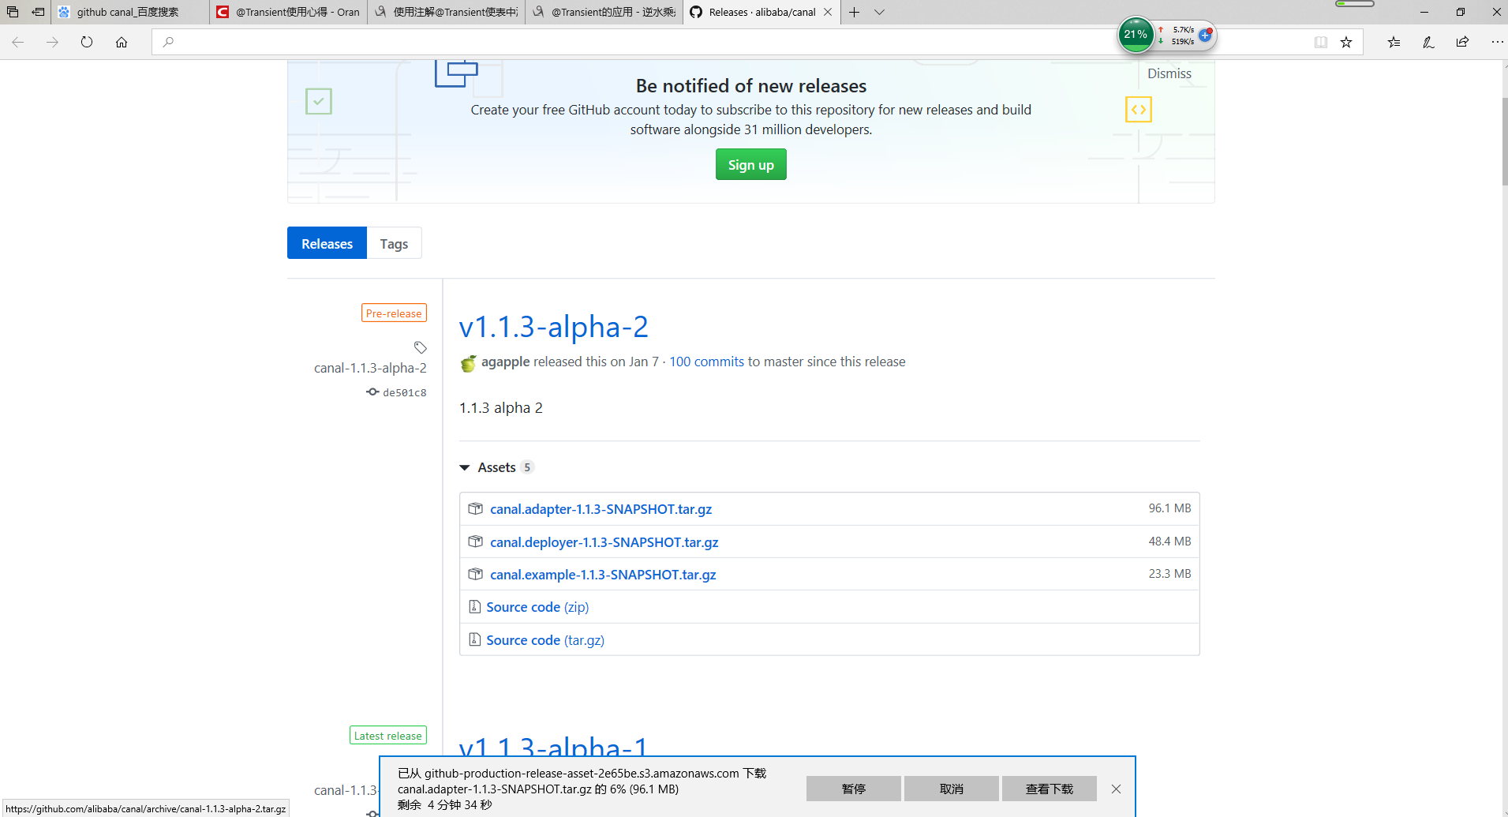Download canal.adapter-1.1.3-SNAPSHOT.tar.gz
The height and width of the screenshot is (817, 1508).
(601, 509)
